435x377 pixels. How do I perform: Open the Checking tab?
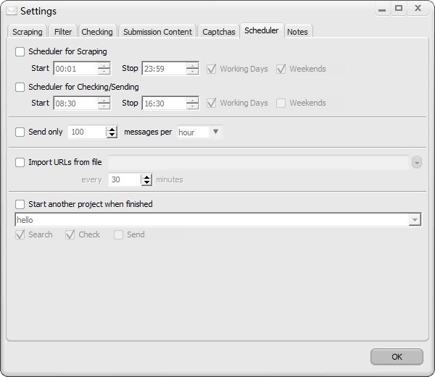click(x=97, y=32)
